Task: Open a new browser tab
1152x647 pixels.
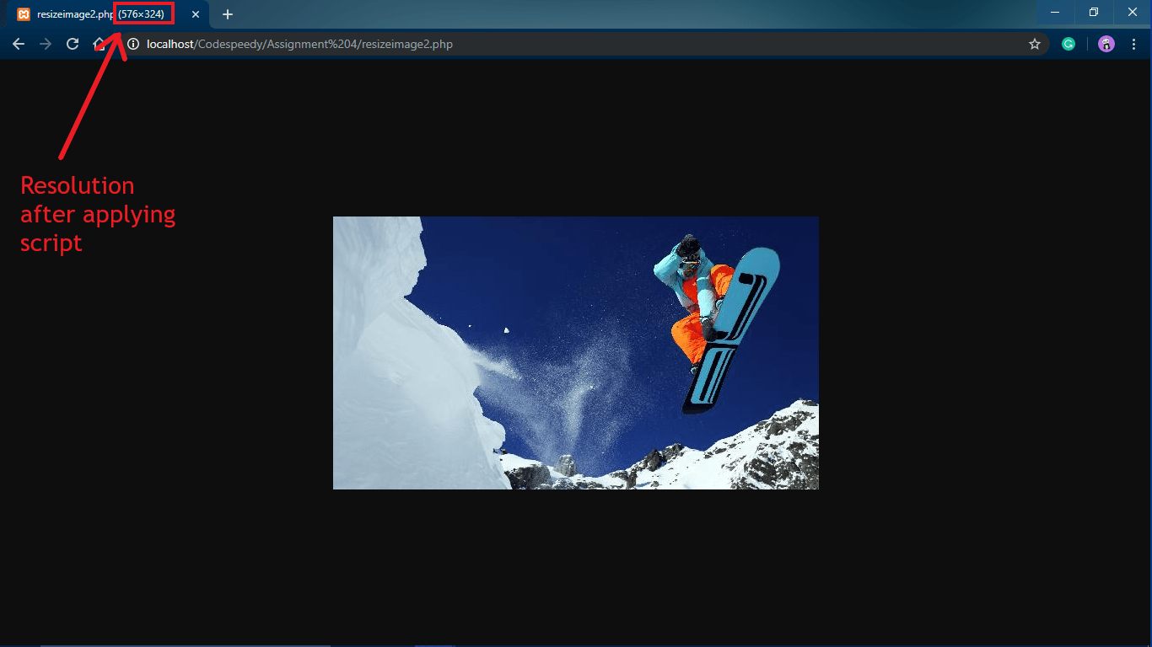Action: click(227, 13)
